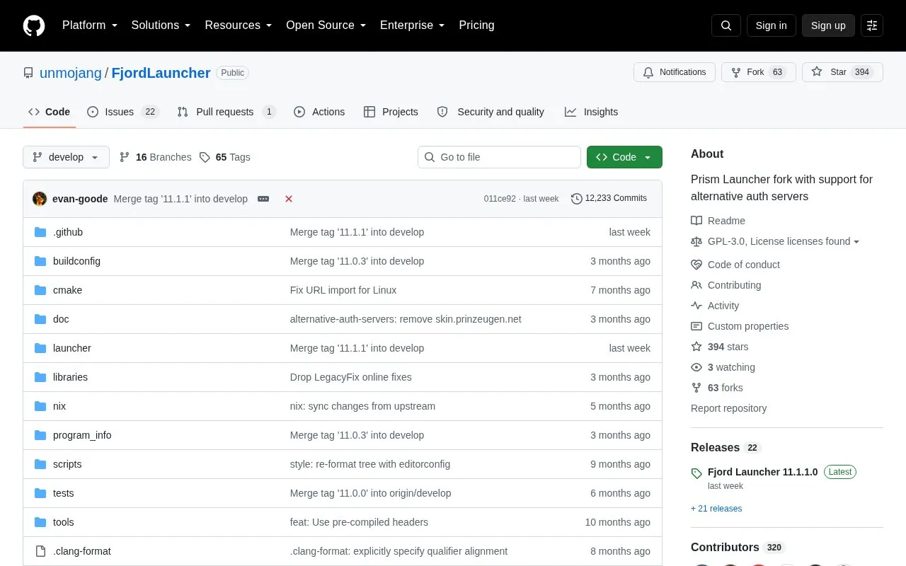This screenshot has height=566, width=906.
Task: Expand the Platform menu in header
Action: point(90,25)
